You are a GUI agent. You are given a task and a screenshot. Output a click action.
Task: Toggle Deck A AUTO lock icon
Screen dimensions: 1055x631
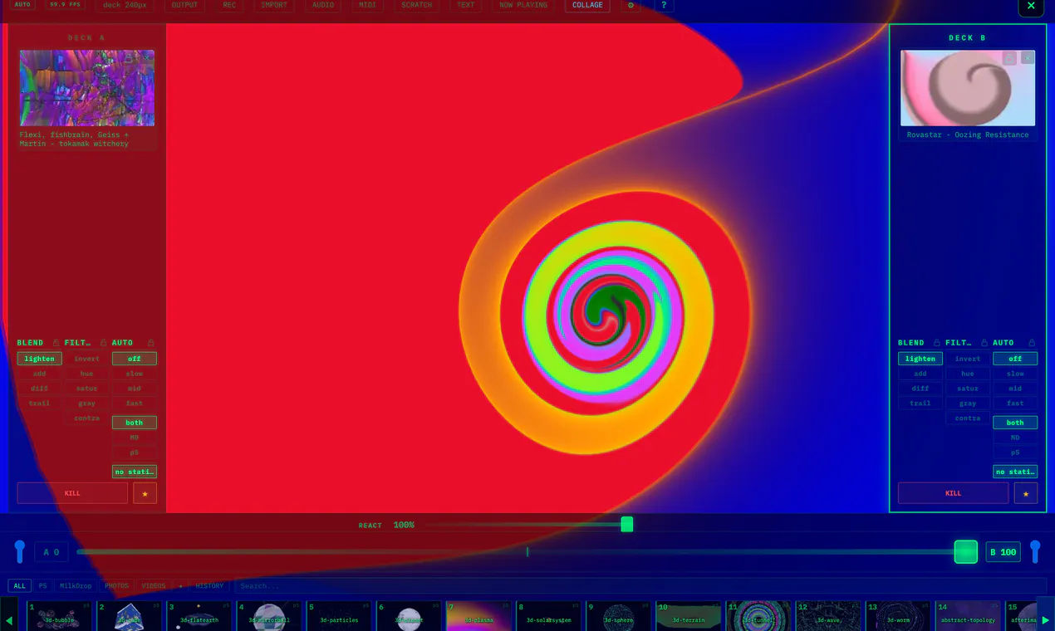pos(150,343)
